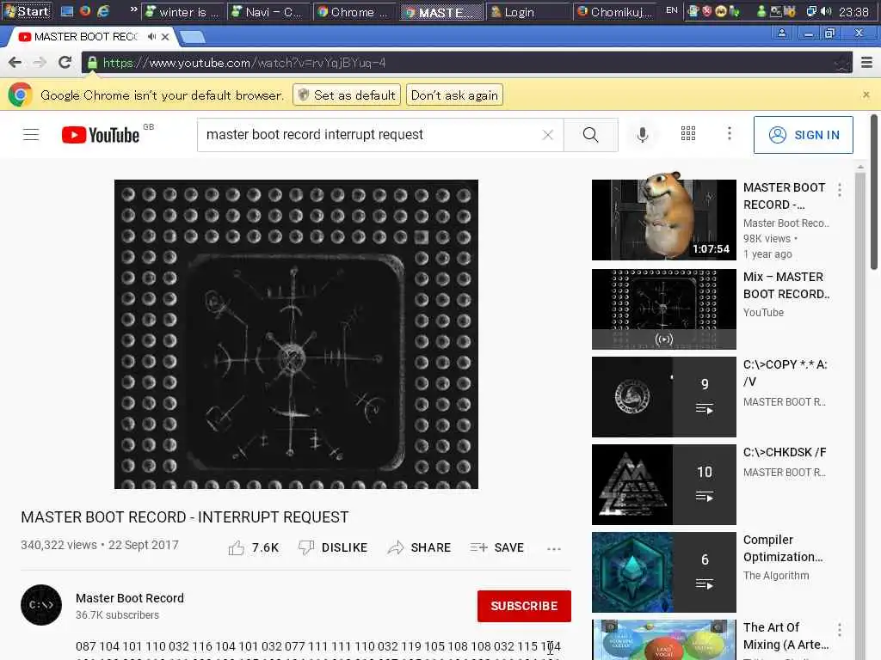Mute the tab via speaker icon

pyautogui.click(x=151, y=36)
